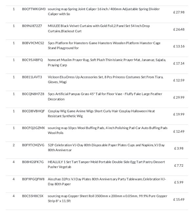191x214 pixels.
Task: Click ASIN B0CFQ2GZMX
Action: tap(33, 128)
